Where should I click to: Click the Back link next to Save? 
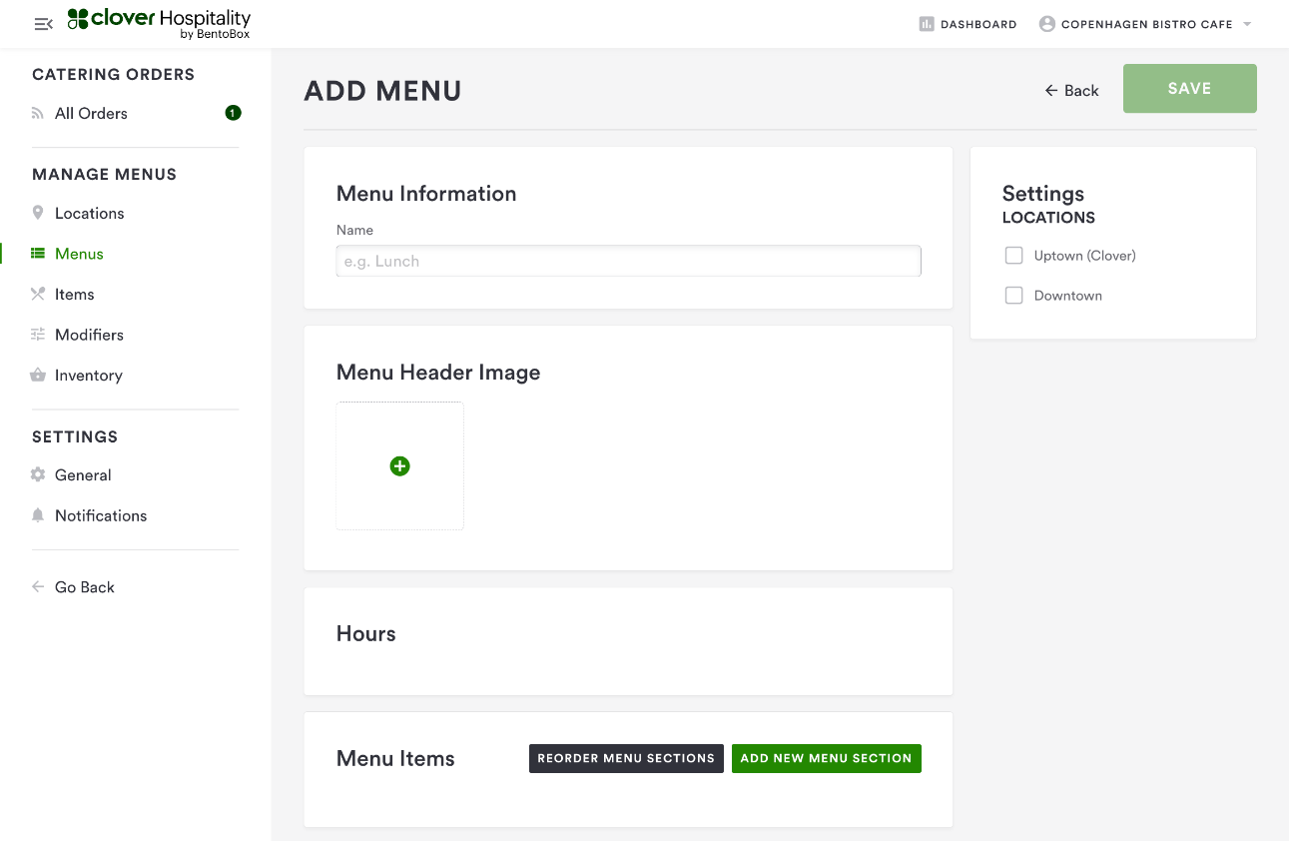tap(1071, 90)
